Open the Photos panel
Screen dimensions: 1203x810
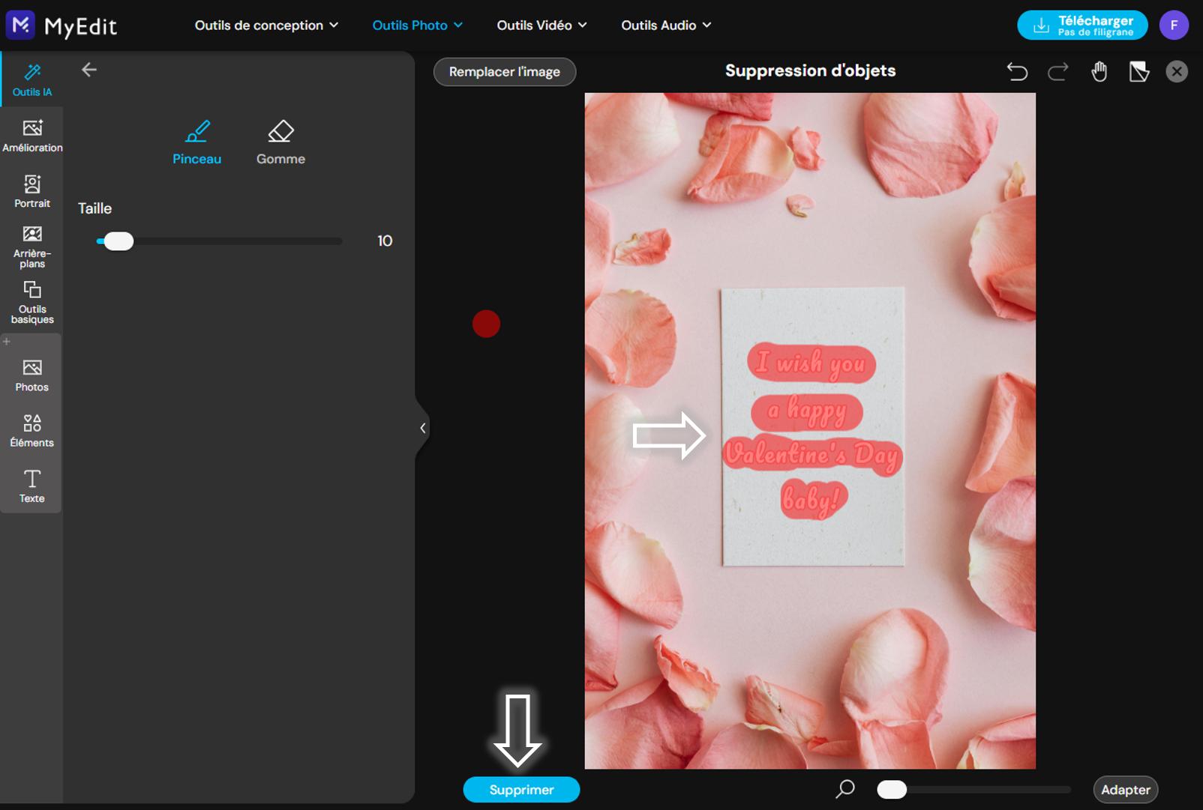point(31,375)
